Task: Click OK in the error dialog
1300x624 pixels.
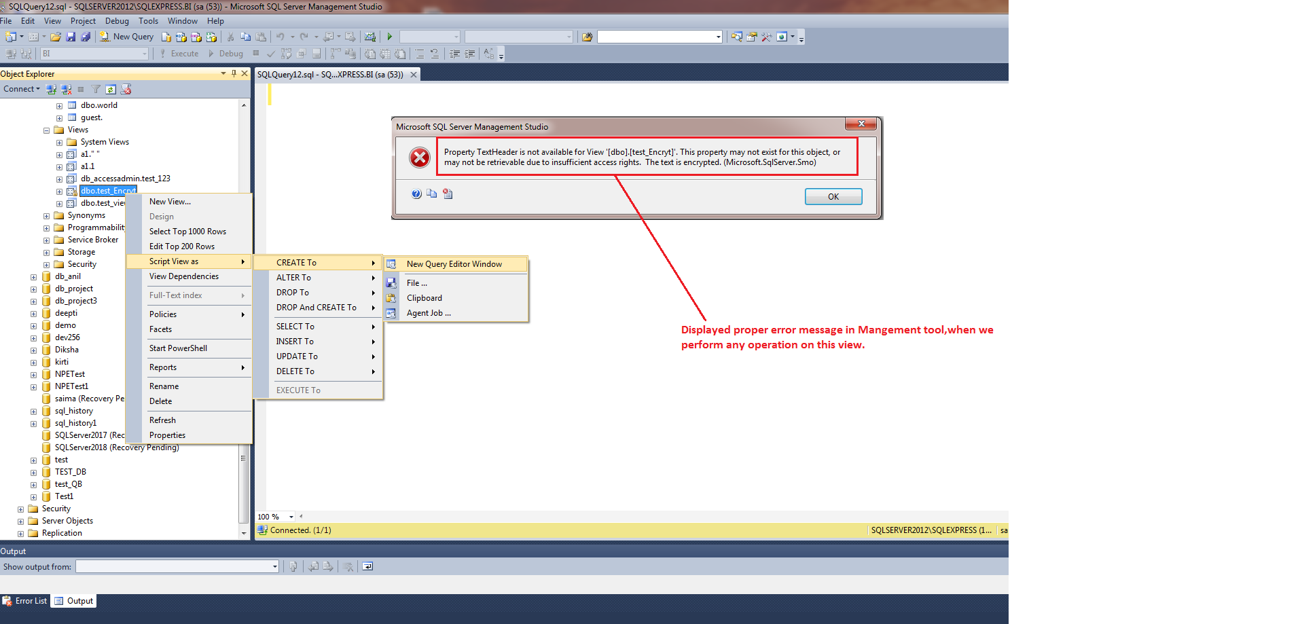Action: click(x=833, y=196)
